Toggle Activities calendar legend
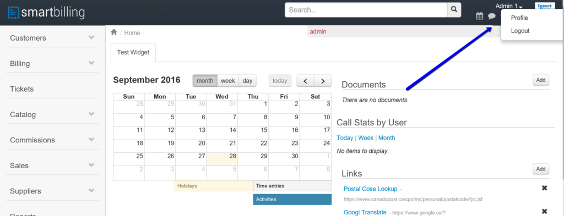The image size is (564, 216). pyautogui.click(x=292, y=199)
